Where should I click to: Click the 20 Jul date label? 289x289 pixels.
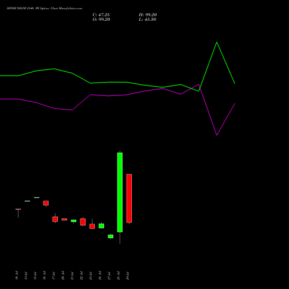coord(63,276)
